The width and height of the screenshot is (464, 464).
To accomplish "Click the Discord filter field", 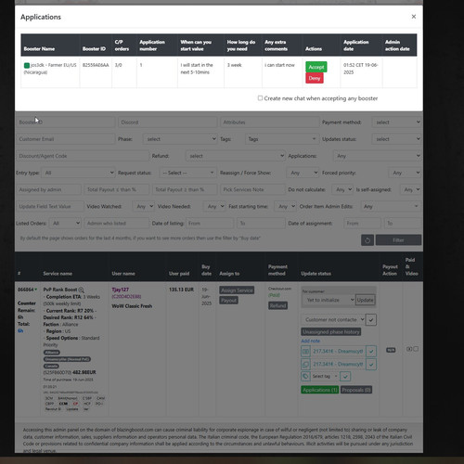I will point(167,122).
